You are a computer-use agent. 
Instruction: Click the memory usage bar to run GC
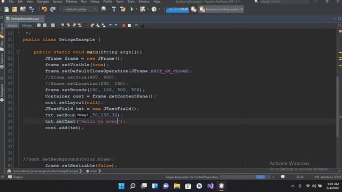pos(177,10)
